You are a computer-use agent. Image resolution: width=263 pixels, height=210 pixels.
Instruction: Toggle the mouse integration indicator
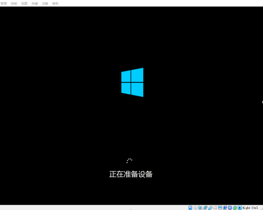coord(235,208)
